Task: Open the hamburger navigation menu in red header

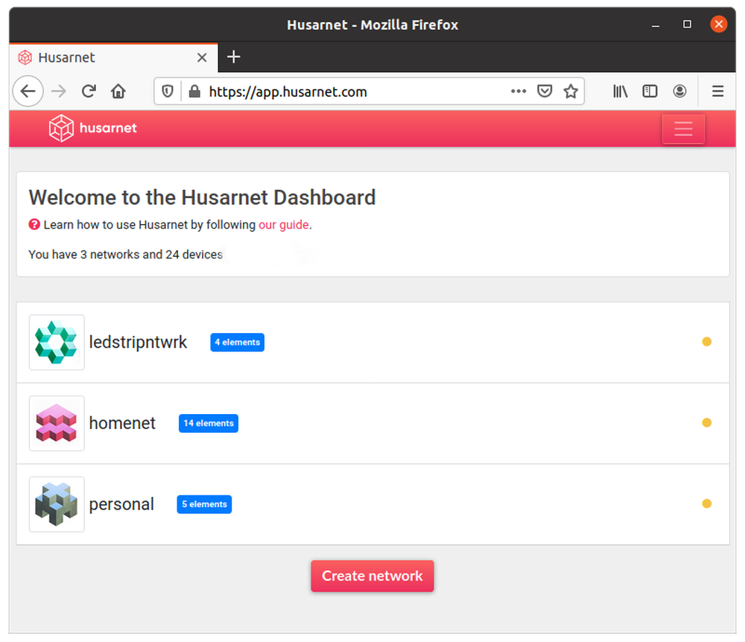Action: point(683,129)
